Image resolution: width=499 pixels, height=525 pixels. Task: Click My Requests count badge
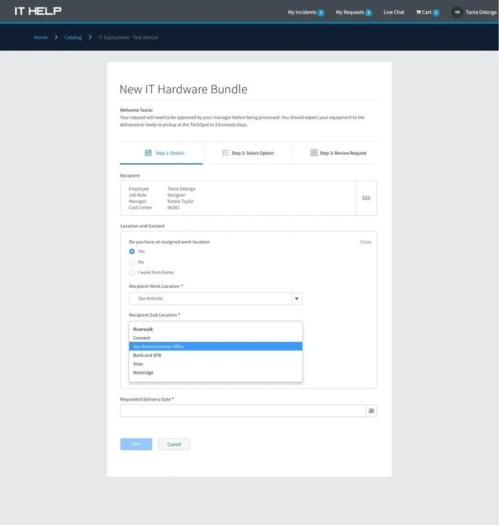[x=368, y=13]
